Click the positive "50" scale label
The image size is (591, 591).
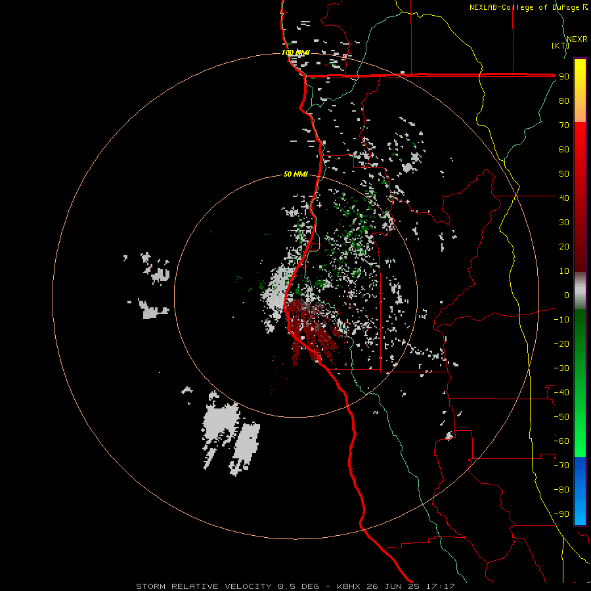[x=564, y=174]
